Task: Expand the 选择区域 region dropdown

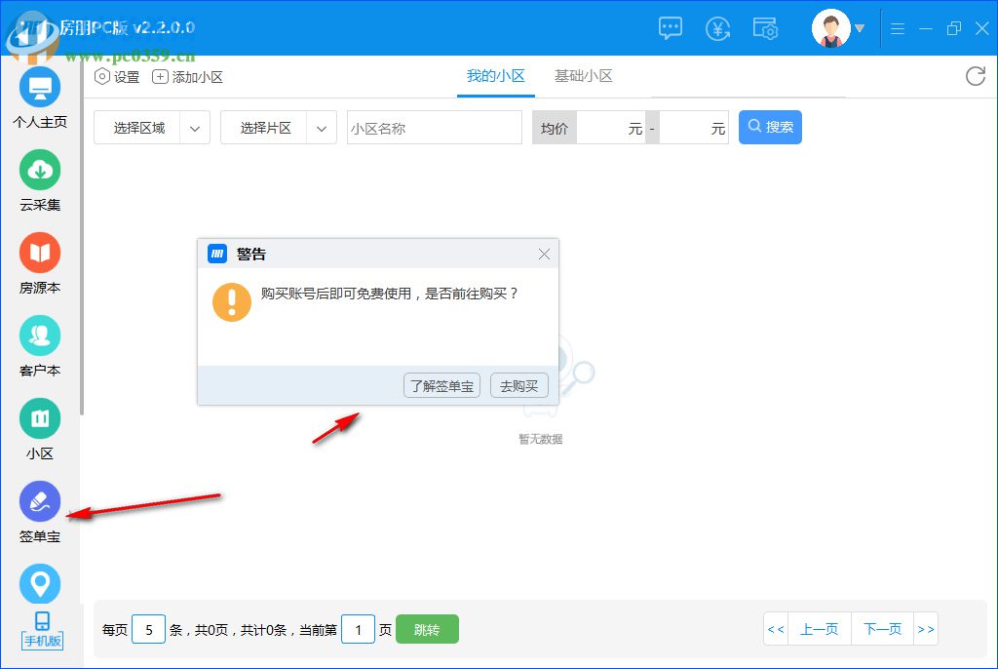Action: 151,127
